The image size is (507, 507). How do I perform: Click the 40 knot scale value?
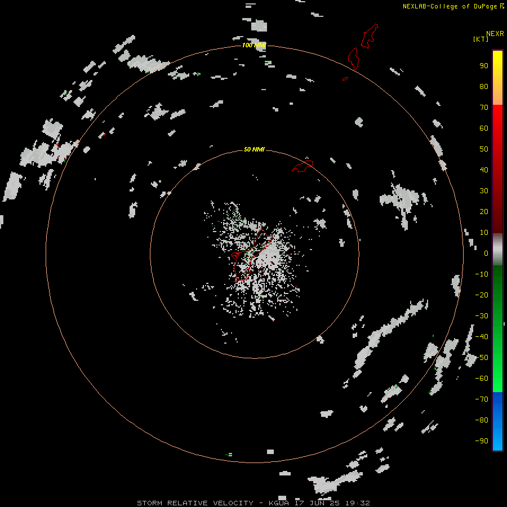(x=484, y=170)
